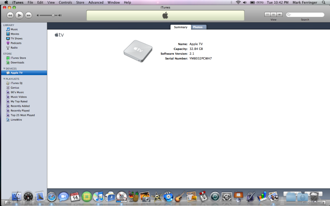
Task: Adjust the iTunes volume slider knob
Action: coord(53,15)
